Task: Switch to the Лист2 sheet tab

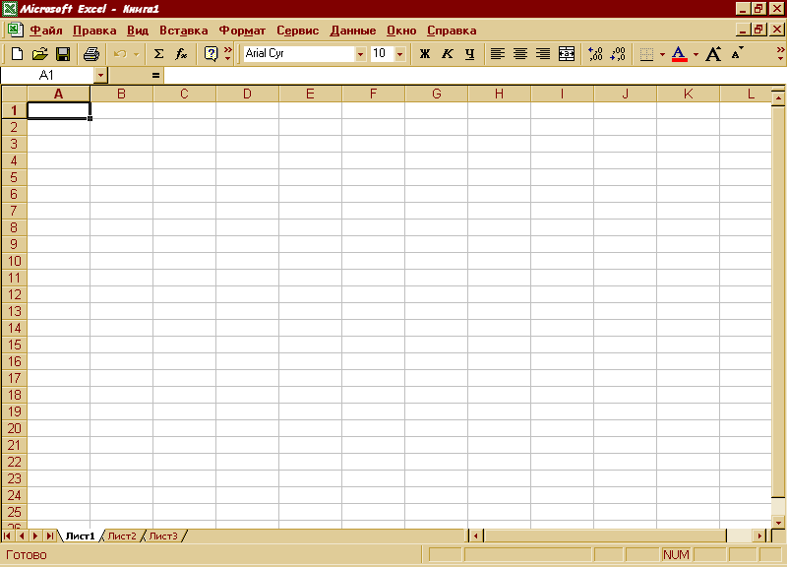Action: point(122,535)
